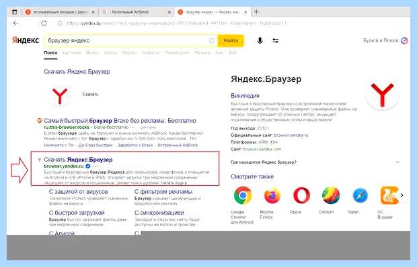Click the Yandex Browser Y logo under heading

point(60,96)
